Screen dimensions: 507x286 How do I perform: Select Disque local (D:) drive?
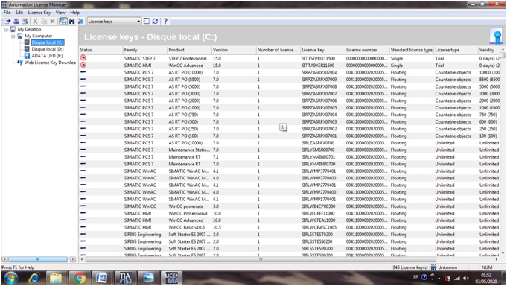point(47,49)
